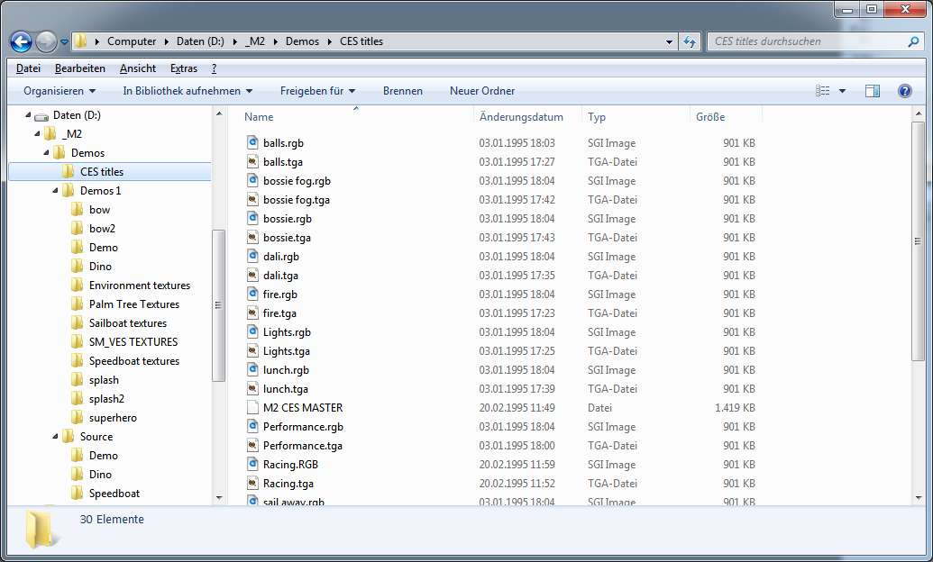Click the M2 CES MASTER file icon

(253, 408)
